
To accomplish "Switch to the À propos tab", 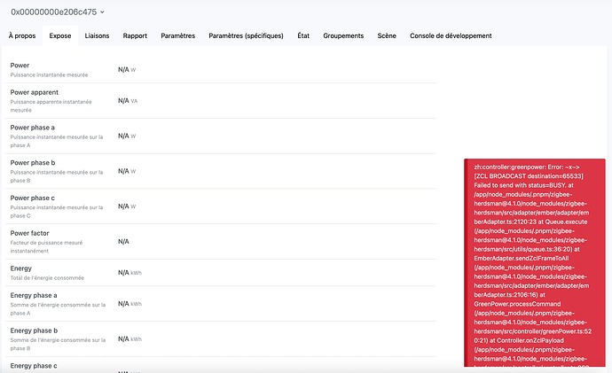I will click(22, 35).
